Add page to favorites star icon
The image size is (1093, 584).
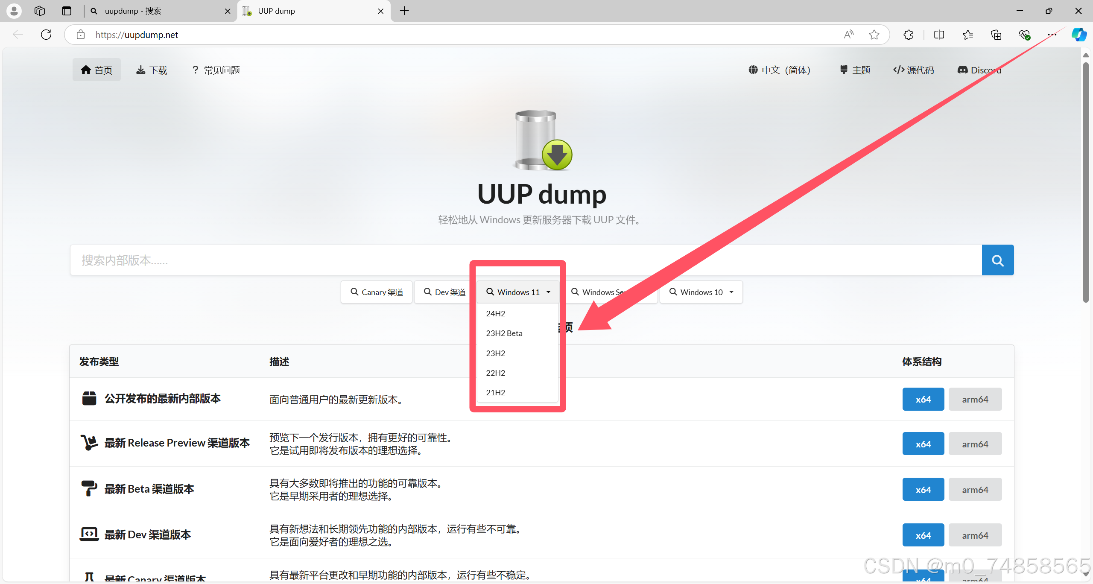tap(874, 35)
